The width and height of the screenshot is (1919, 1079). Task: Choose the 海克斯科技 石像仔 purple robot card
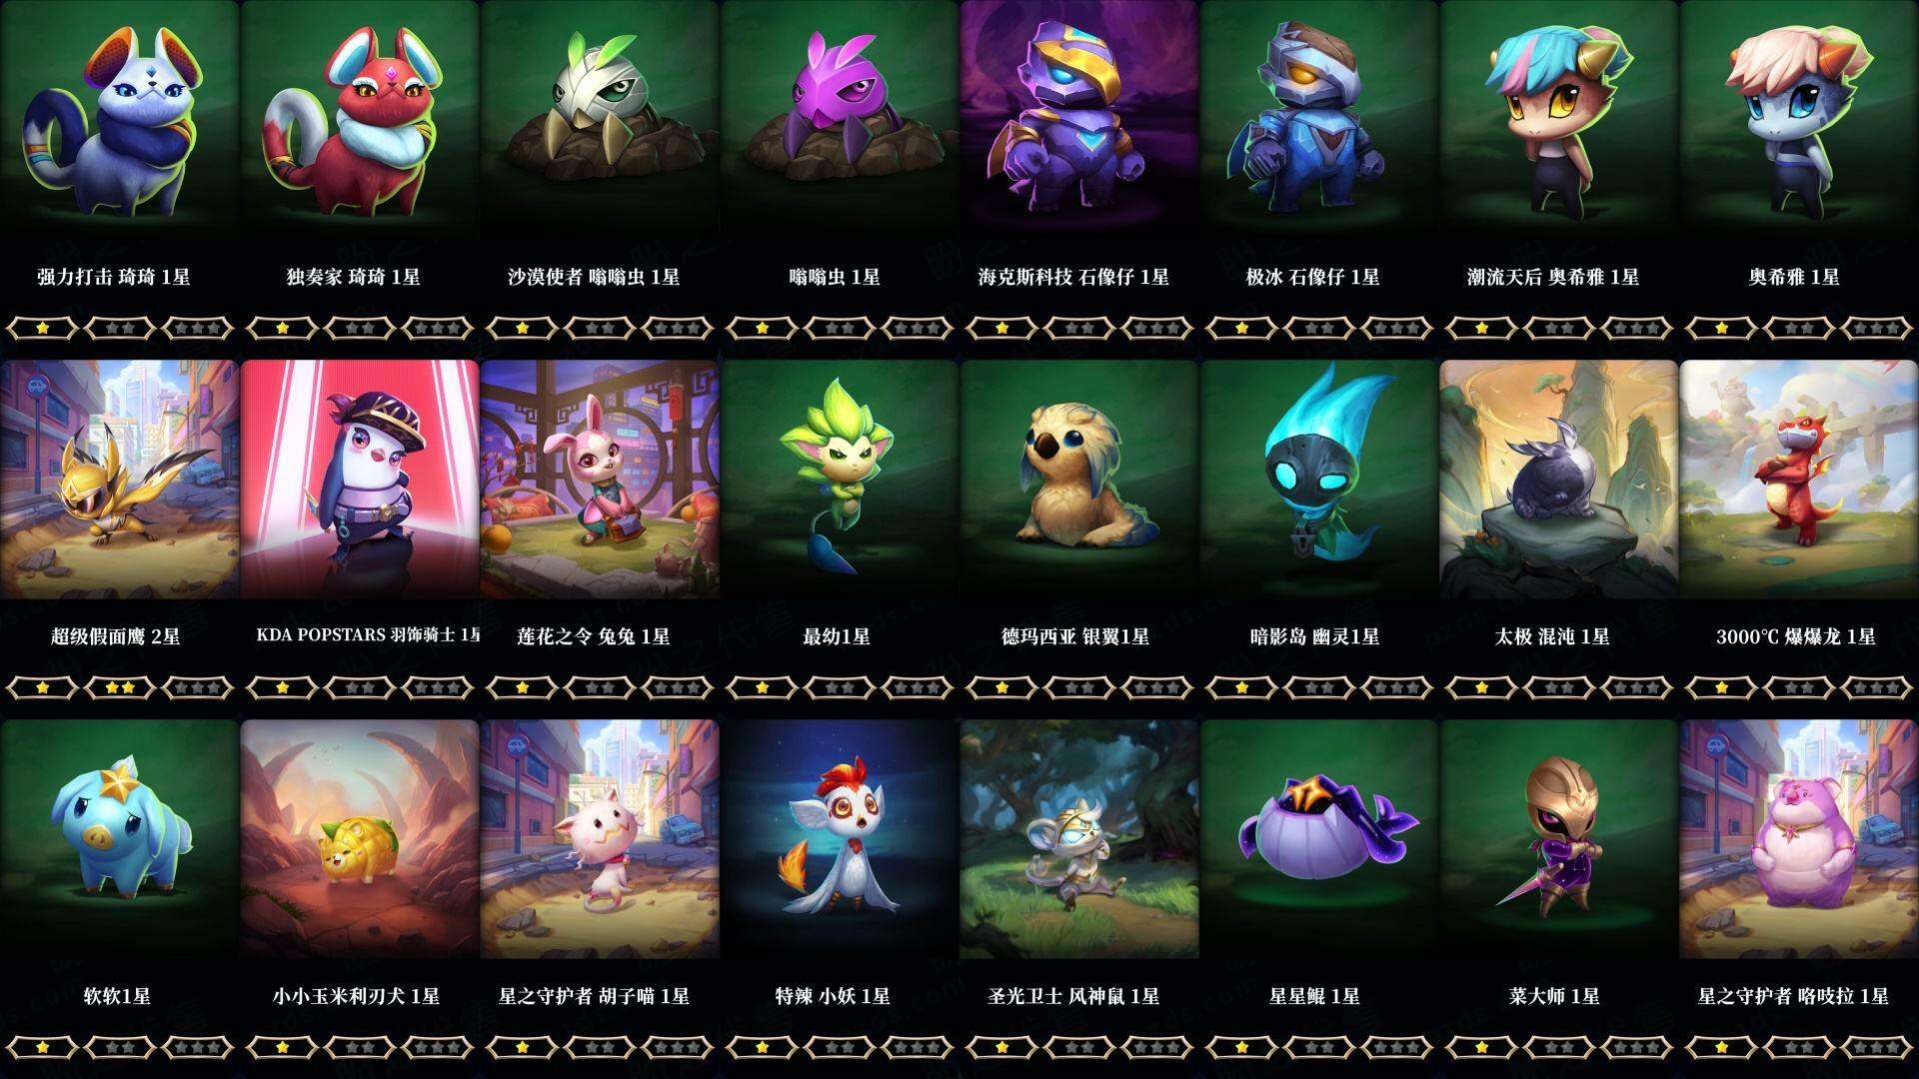[1079, 120]
